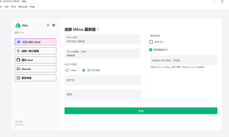Click the star icon on 给我一颗小星星

[18, 51]
